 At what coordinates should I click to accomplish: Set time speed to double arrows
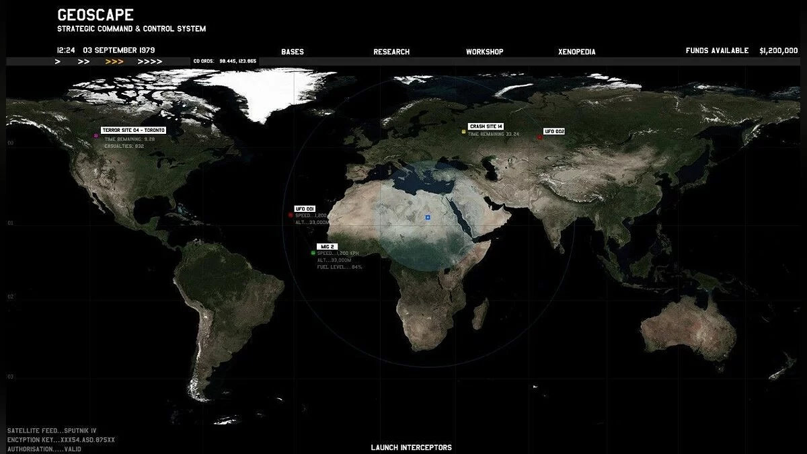point(83,61)
